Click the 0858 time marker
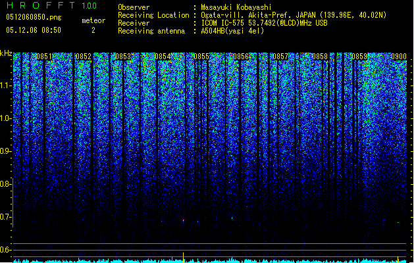Image resolution: width=414 pixels, height=263 pixels. point(320,57)
